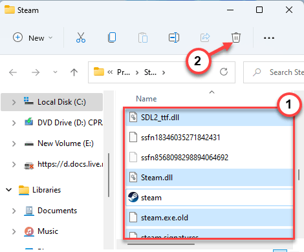Click the Documents library icon
Image resolution: width=304 pixels, height=252 pixels.
[x=29, y=211]
